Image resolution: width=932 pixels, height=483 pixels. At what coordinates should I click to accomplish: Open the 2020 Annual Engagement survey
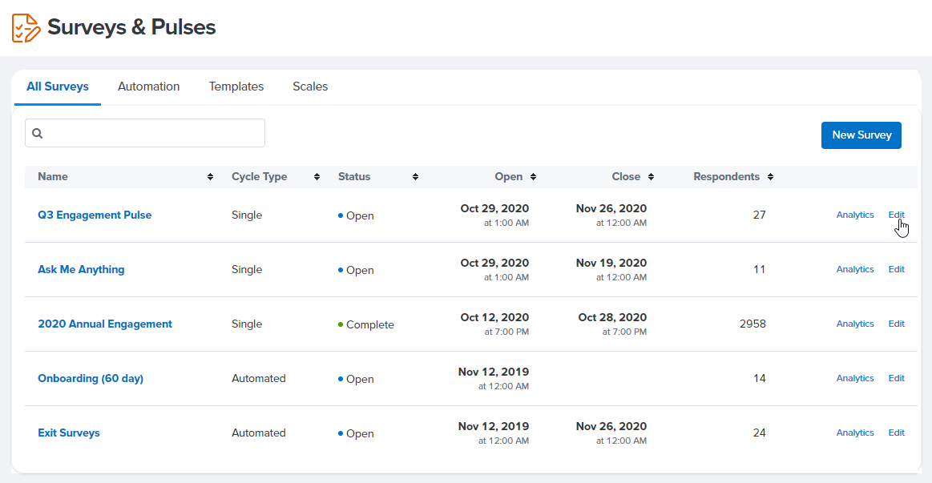(105, 324)
